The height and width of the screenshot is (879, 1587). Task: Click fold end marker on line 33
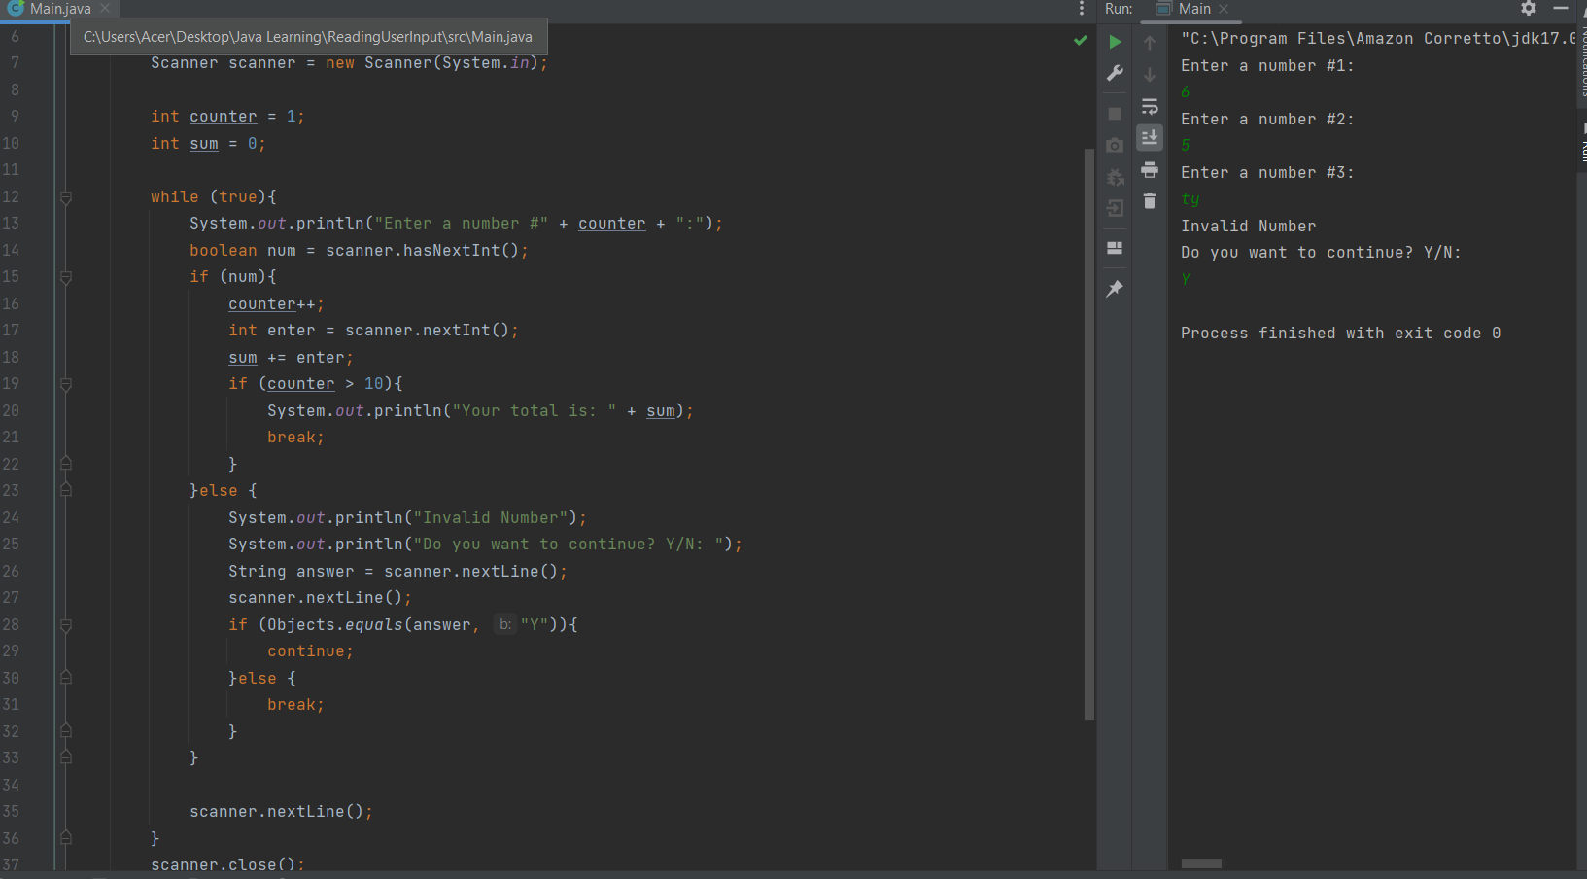66,757
